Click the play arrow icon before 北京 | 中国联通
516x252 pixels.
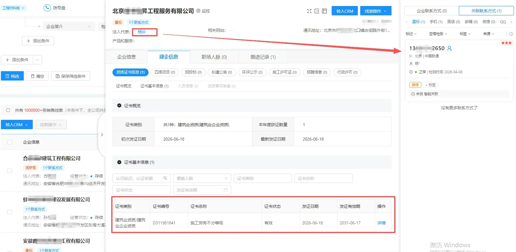click(x=411, y=56)
